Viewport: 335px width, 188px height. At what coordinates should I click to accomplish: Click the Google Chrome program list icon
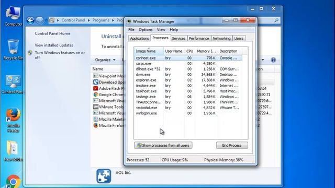coord(95,95)
